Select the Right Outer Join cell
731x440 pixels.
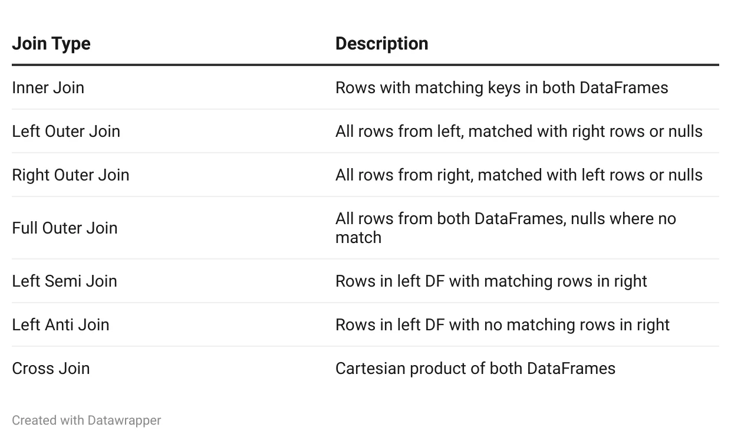tap(71, 175)
